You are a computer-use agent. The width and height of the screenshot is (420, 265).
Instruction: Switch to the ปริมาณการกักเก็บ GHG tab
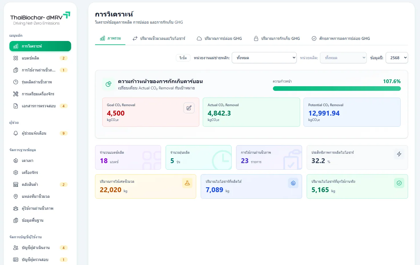point(277,38)
